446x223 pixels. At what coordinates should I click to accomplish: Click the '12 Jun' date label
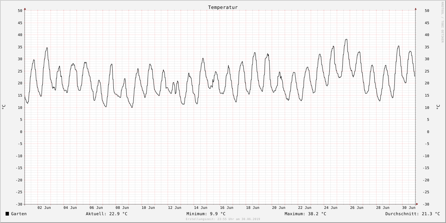[175, 207]
